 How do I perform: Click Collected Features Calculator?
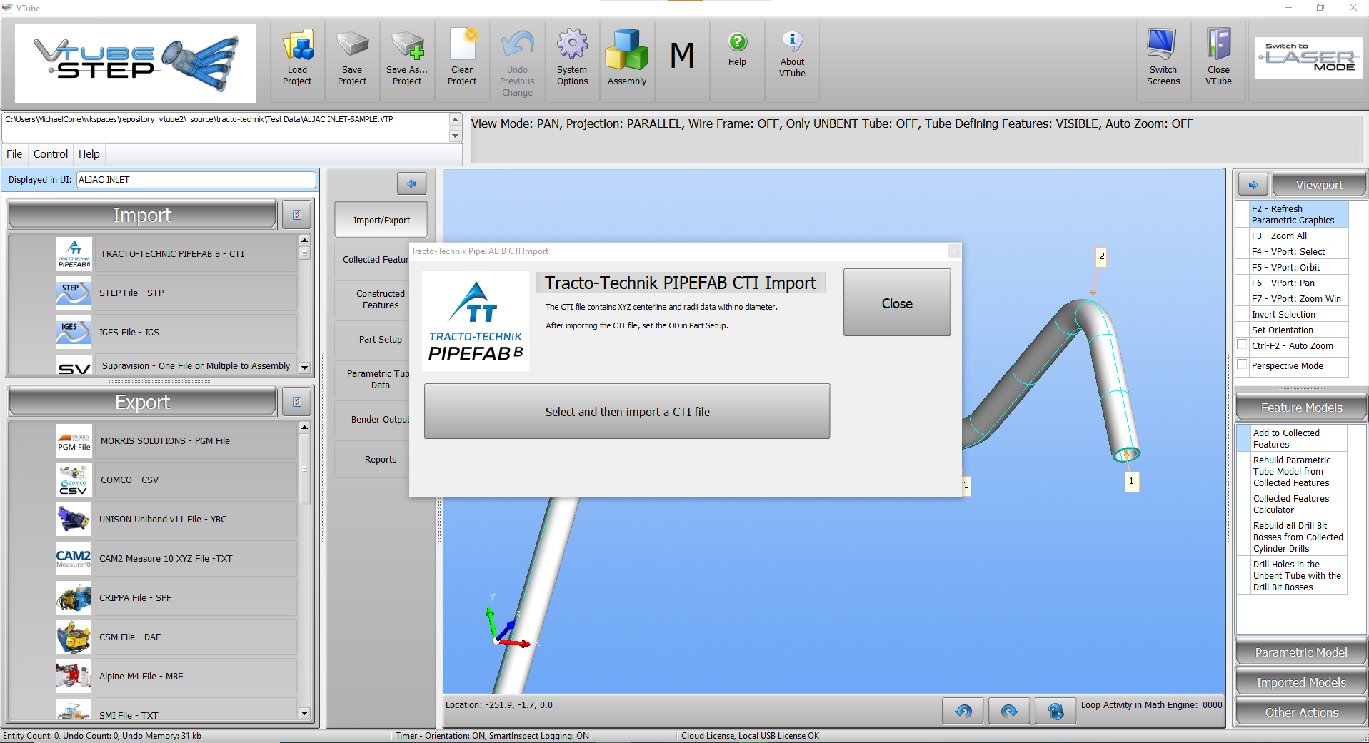tap(1298, 505)
